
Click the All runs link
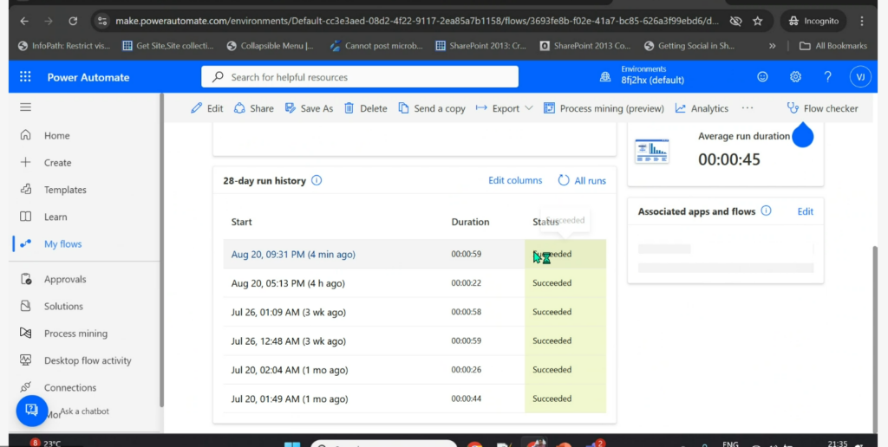tap(582, 180)
